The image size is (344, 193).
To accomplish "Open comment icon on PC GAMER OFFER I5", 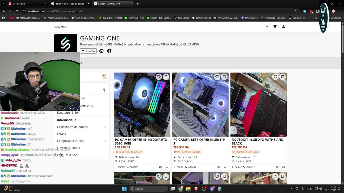I will [167, 167].
